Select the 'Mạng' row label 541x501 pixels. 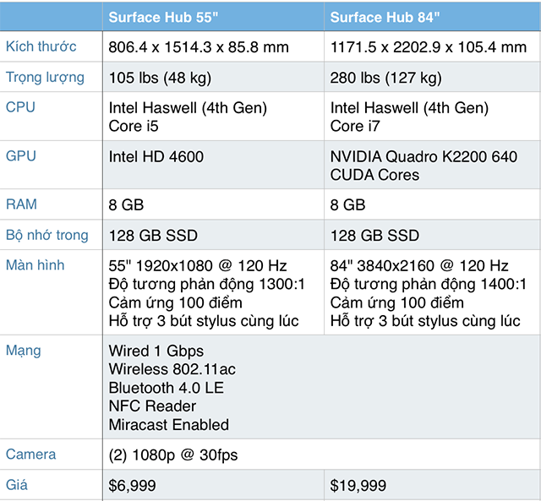[23, 351]
